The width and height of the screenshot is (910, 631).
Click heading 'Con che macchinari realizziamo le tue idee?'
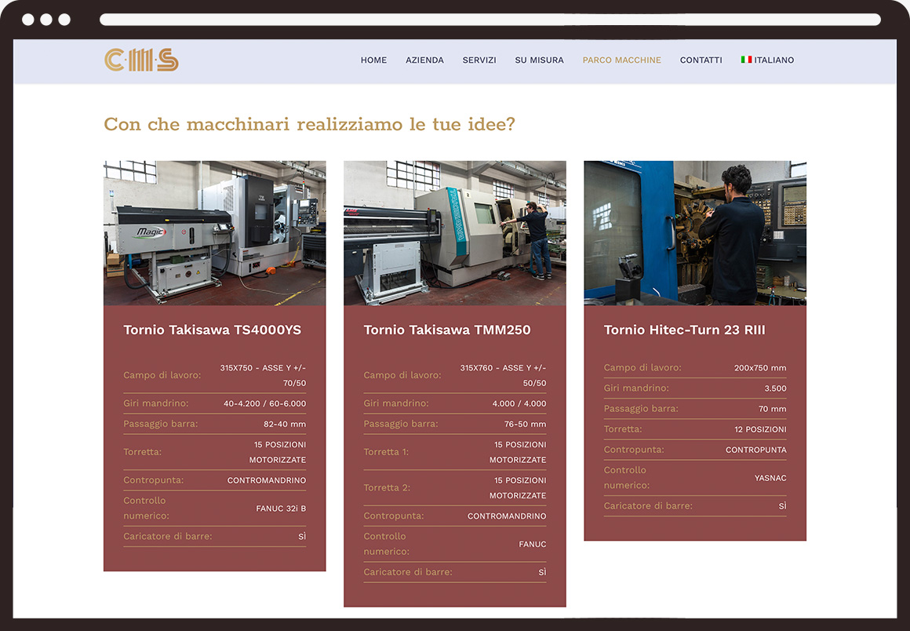[309, 124]
